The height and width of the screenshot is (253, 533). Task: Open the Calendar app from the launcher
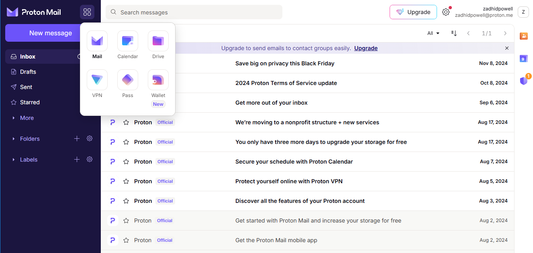(127, 45)
